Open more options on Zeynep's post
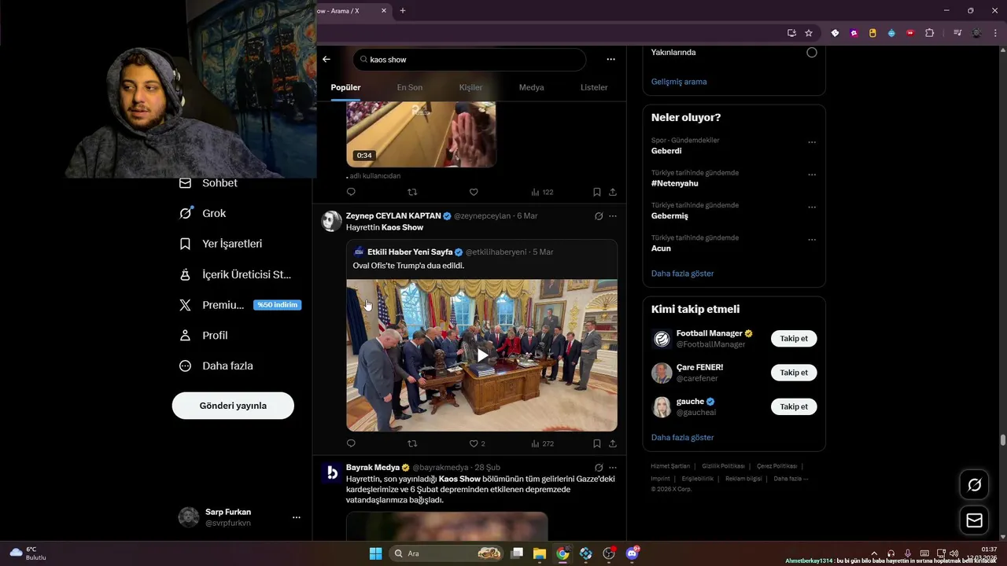 (613, 215)
